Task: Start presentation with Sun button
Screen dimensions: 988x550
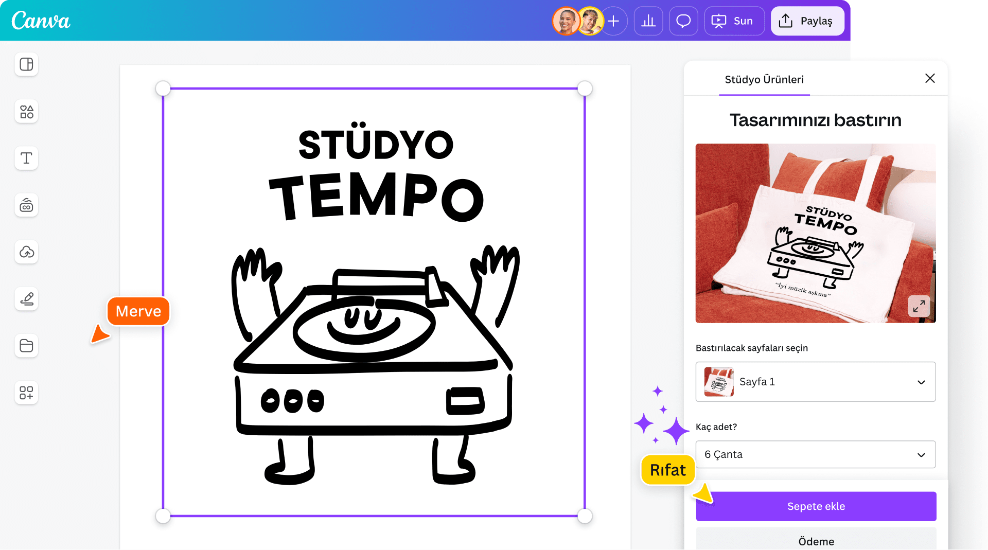Action: click(733, 21)
